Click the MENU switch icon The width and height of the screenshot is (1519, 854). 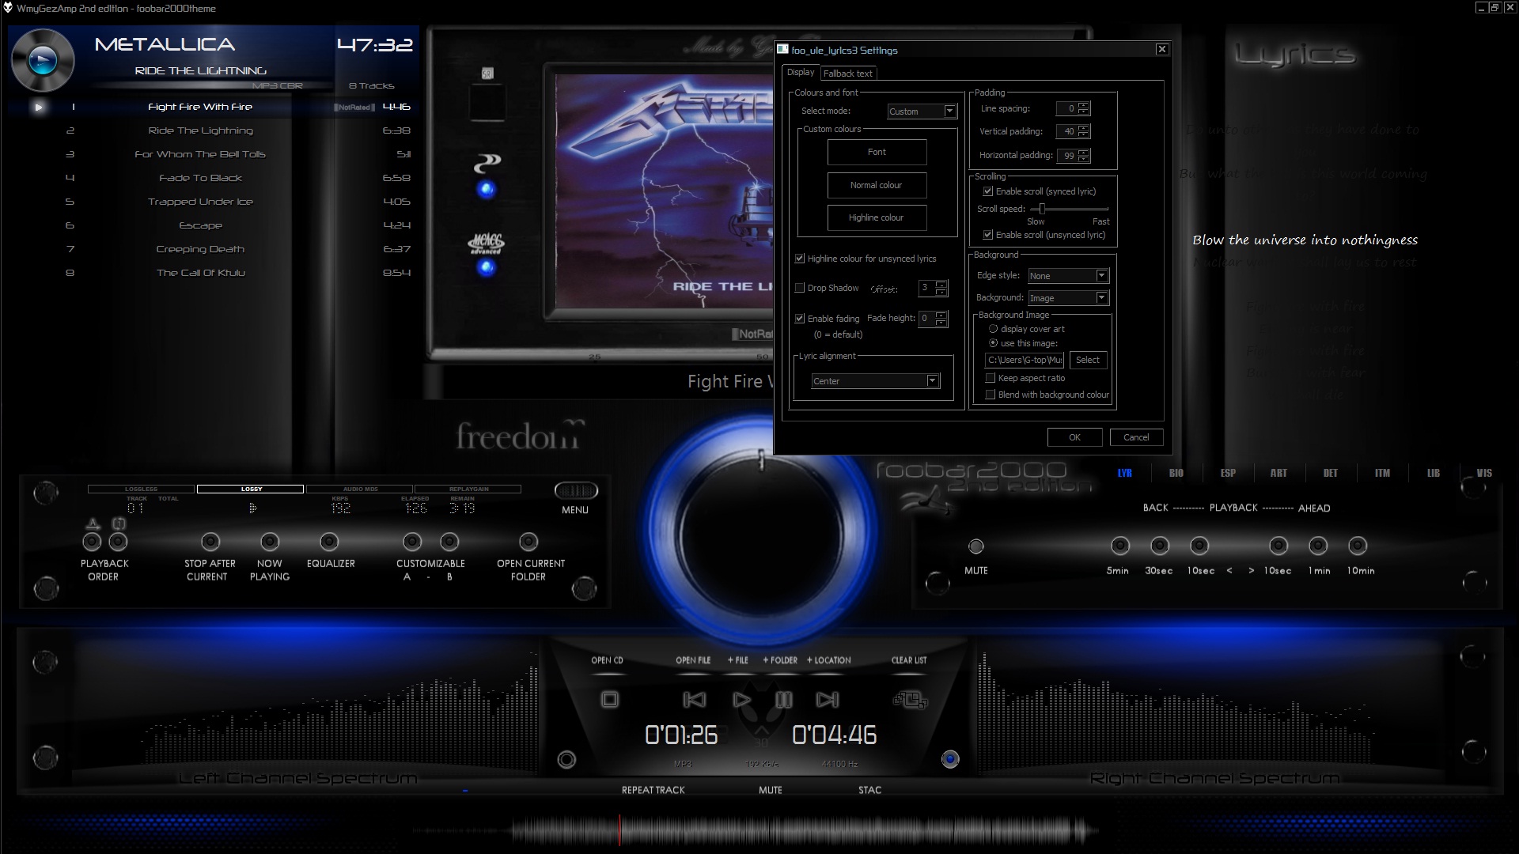[x=576, y=491]
